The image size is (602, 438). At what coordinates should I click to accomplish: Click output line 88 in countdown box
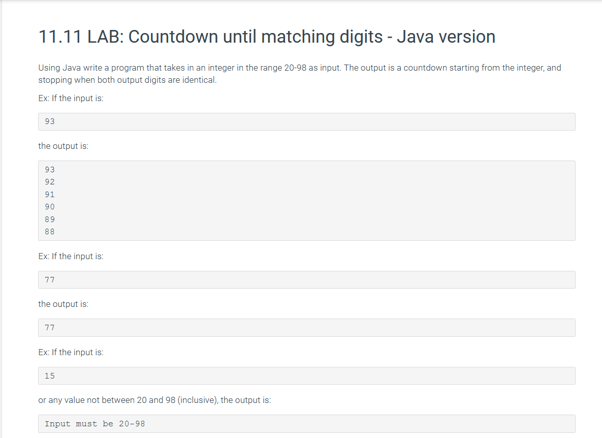[x=50, y=232]
